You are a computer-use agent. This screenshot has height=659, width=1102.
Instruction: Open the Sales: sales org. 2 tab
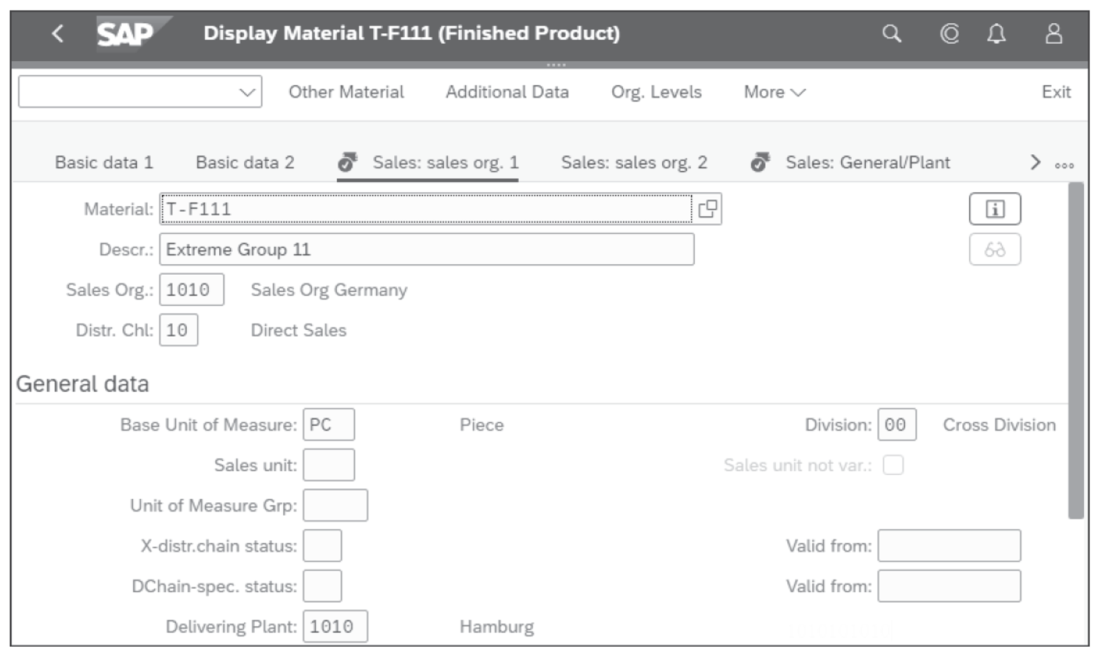click(634, 162)
